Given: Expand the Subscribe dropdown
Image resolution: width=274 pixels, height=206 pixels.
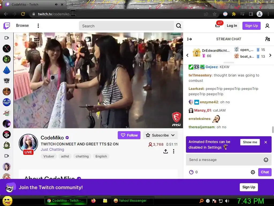Looking at the screenshot, I should click(x=173, y=135).
